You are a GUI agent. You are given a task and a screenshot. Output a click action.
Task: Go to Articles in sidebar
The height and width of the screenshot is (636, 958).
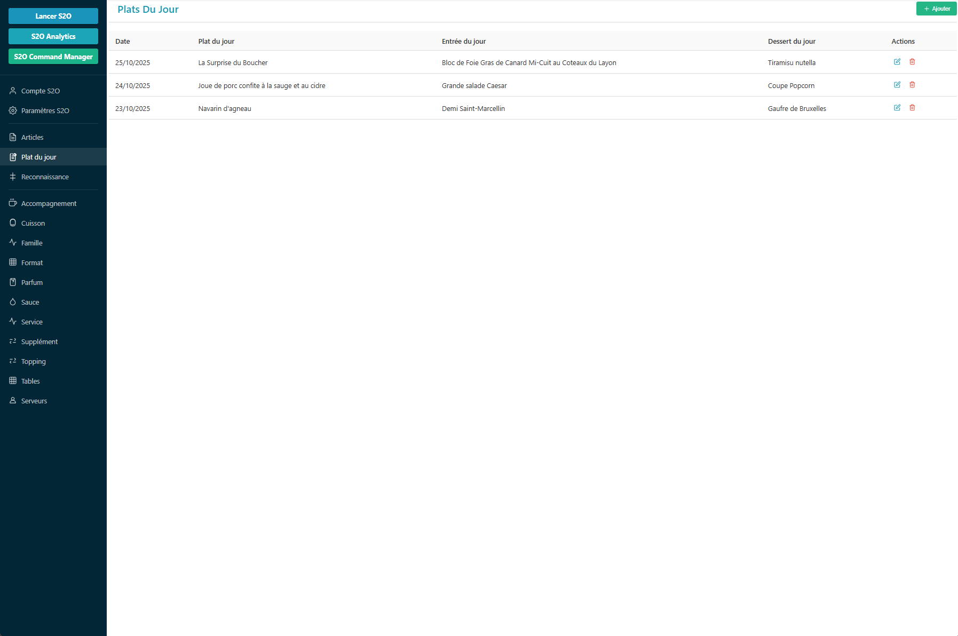pos(32,137)
